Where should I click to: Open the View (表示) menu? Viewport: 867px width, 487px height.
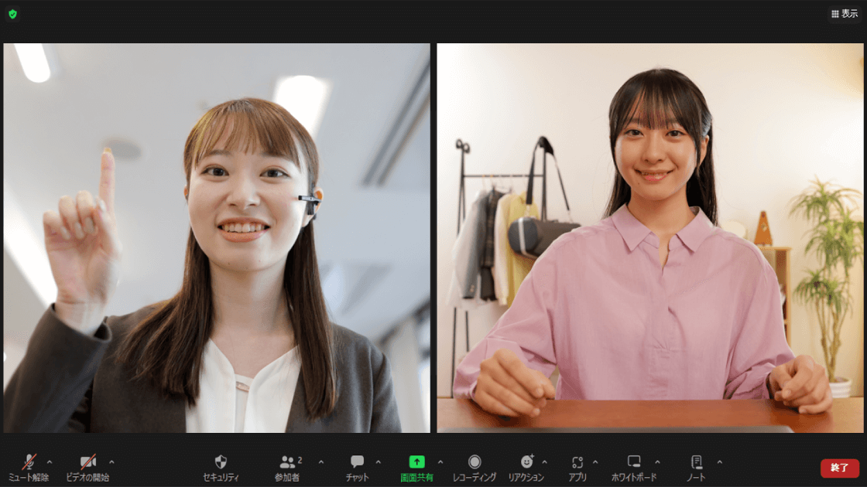tap(844, 14)
